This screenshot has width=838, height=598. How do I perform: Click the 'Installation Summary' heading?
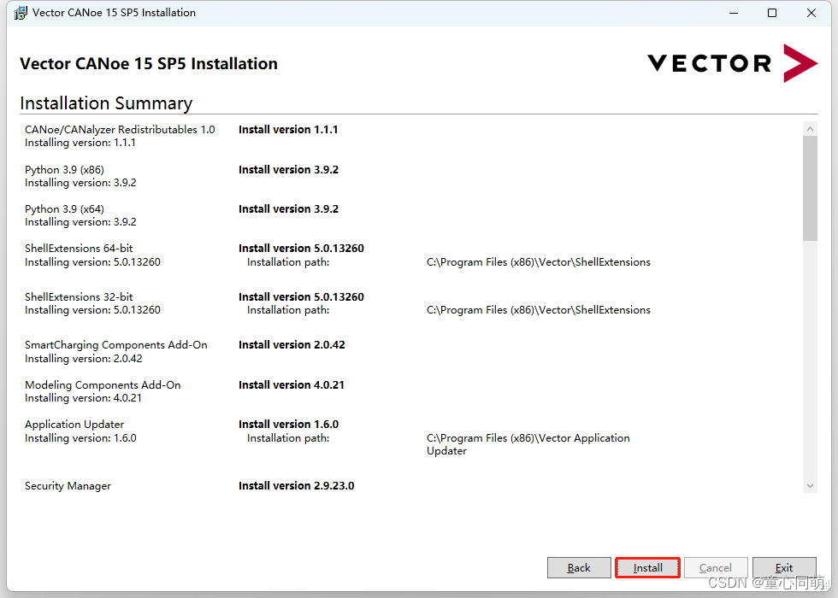tap(106, 103)
